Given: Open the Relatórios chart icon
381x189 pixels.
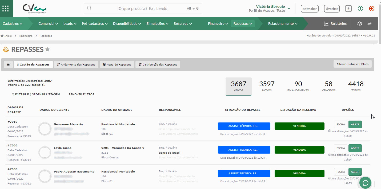Looking at the screenshot, I should tap(326, 24).
